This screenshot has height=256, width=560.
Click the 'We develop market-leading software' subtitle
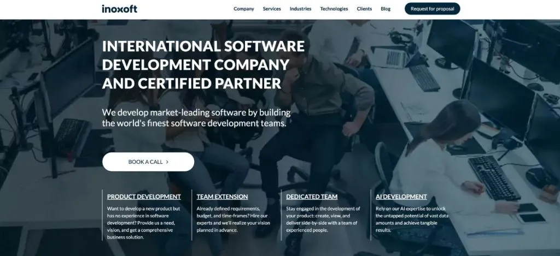pos(196,118)
